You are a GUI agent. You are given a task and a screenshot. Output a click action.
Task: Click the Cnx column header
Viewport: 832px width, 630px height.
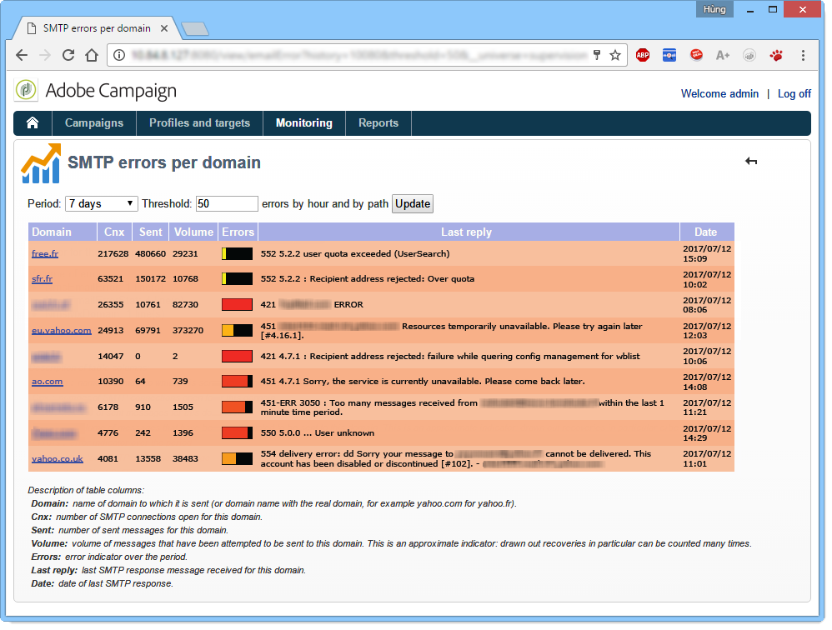click(x=114, y=232)
